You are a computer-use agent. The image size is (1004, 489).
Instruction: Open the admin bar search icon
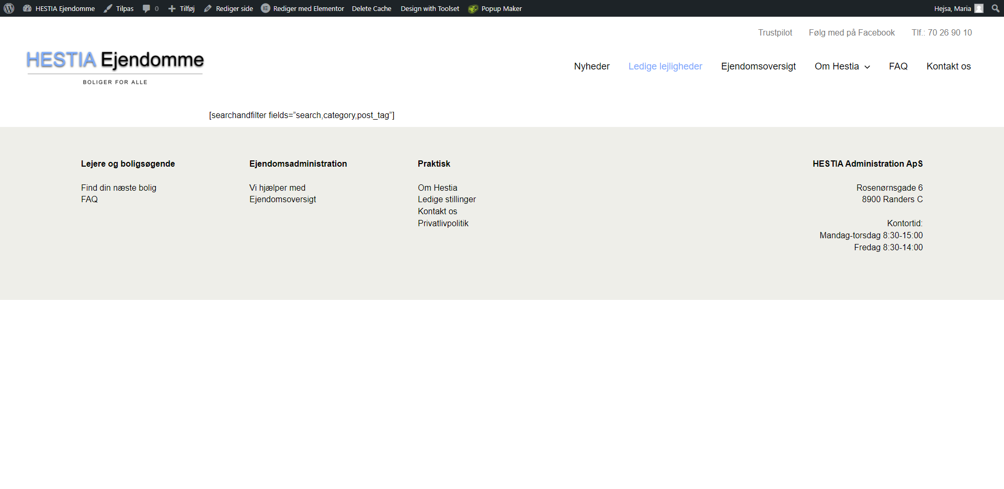(995, 8)
